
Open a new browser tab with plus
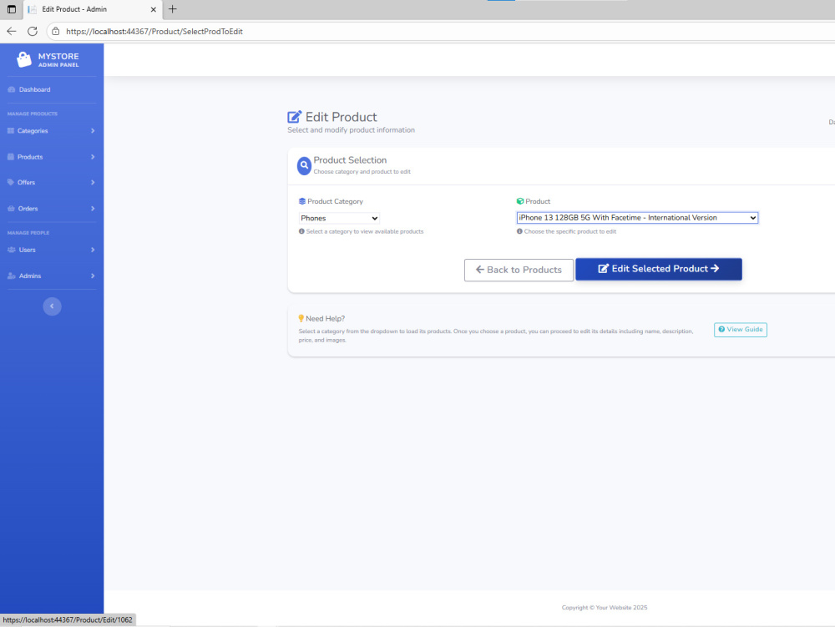pyautogui.click(x=173, y=9)
